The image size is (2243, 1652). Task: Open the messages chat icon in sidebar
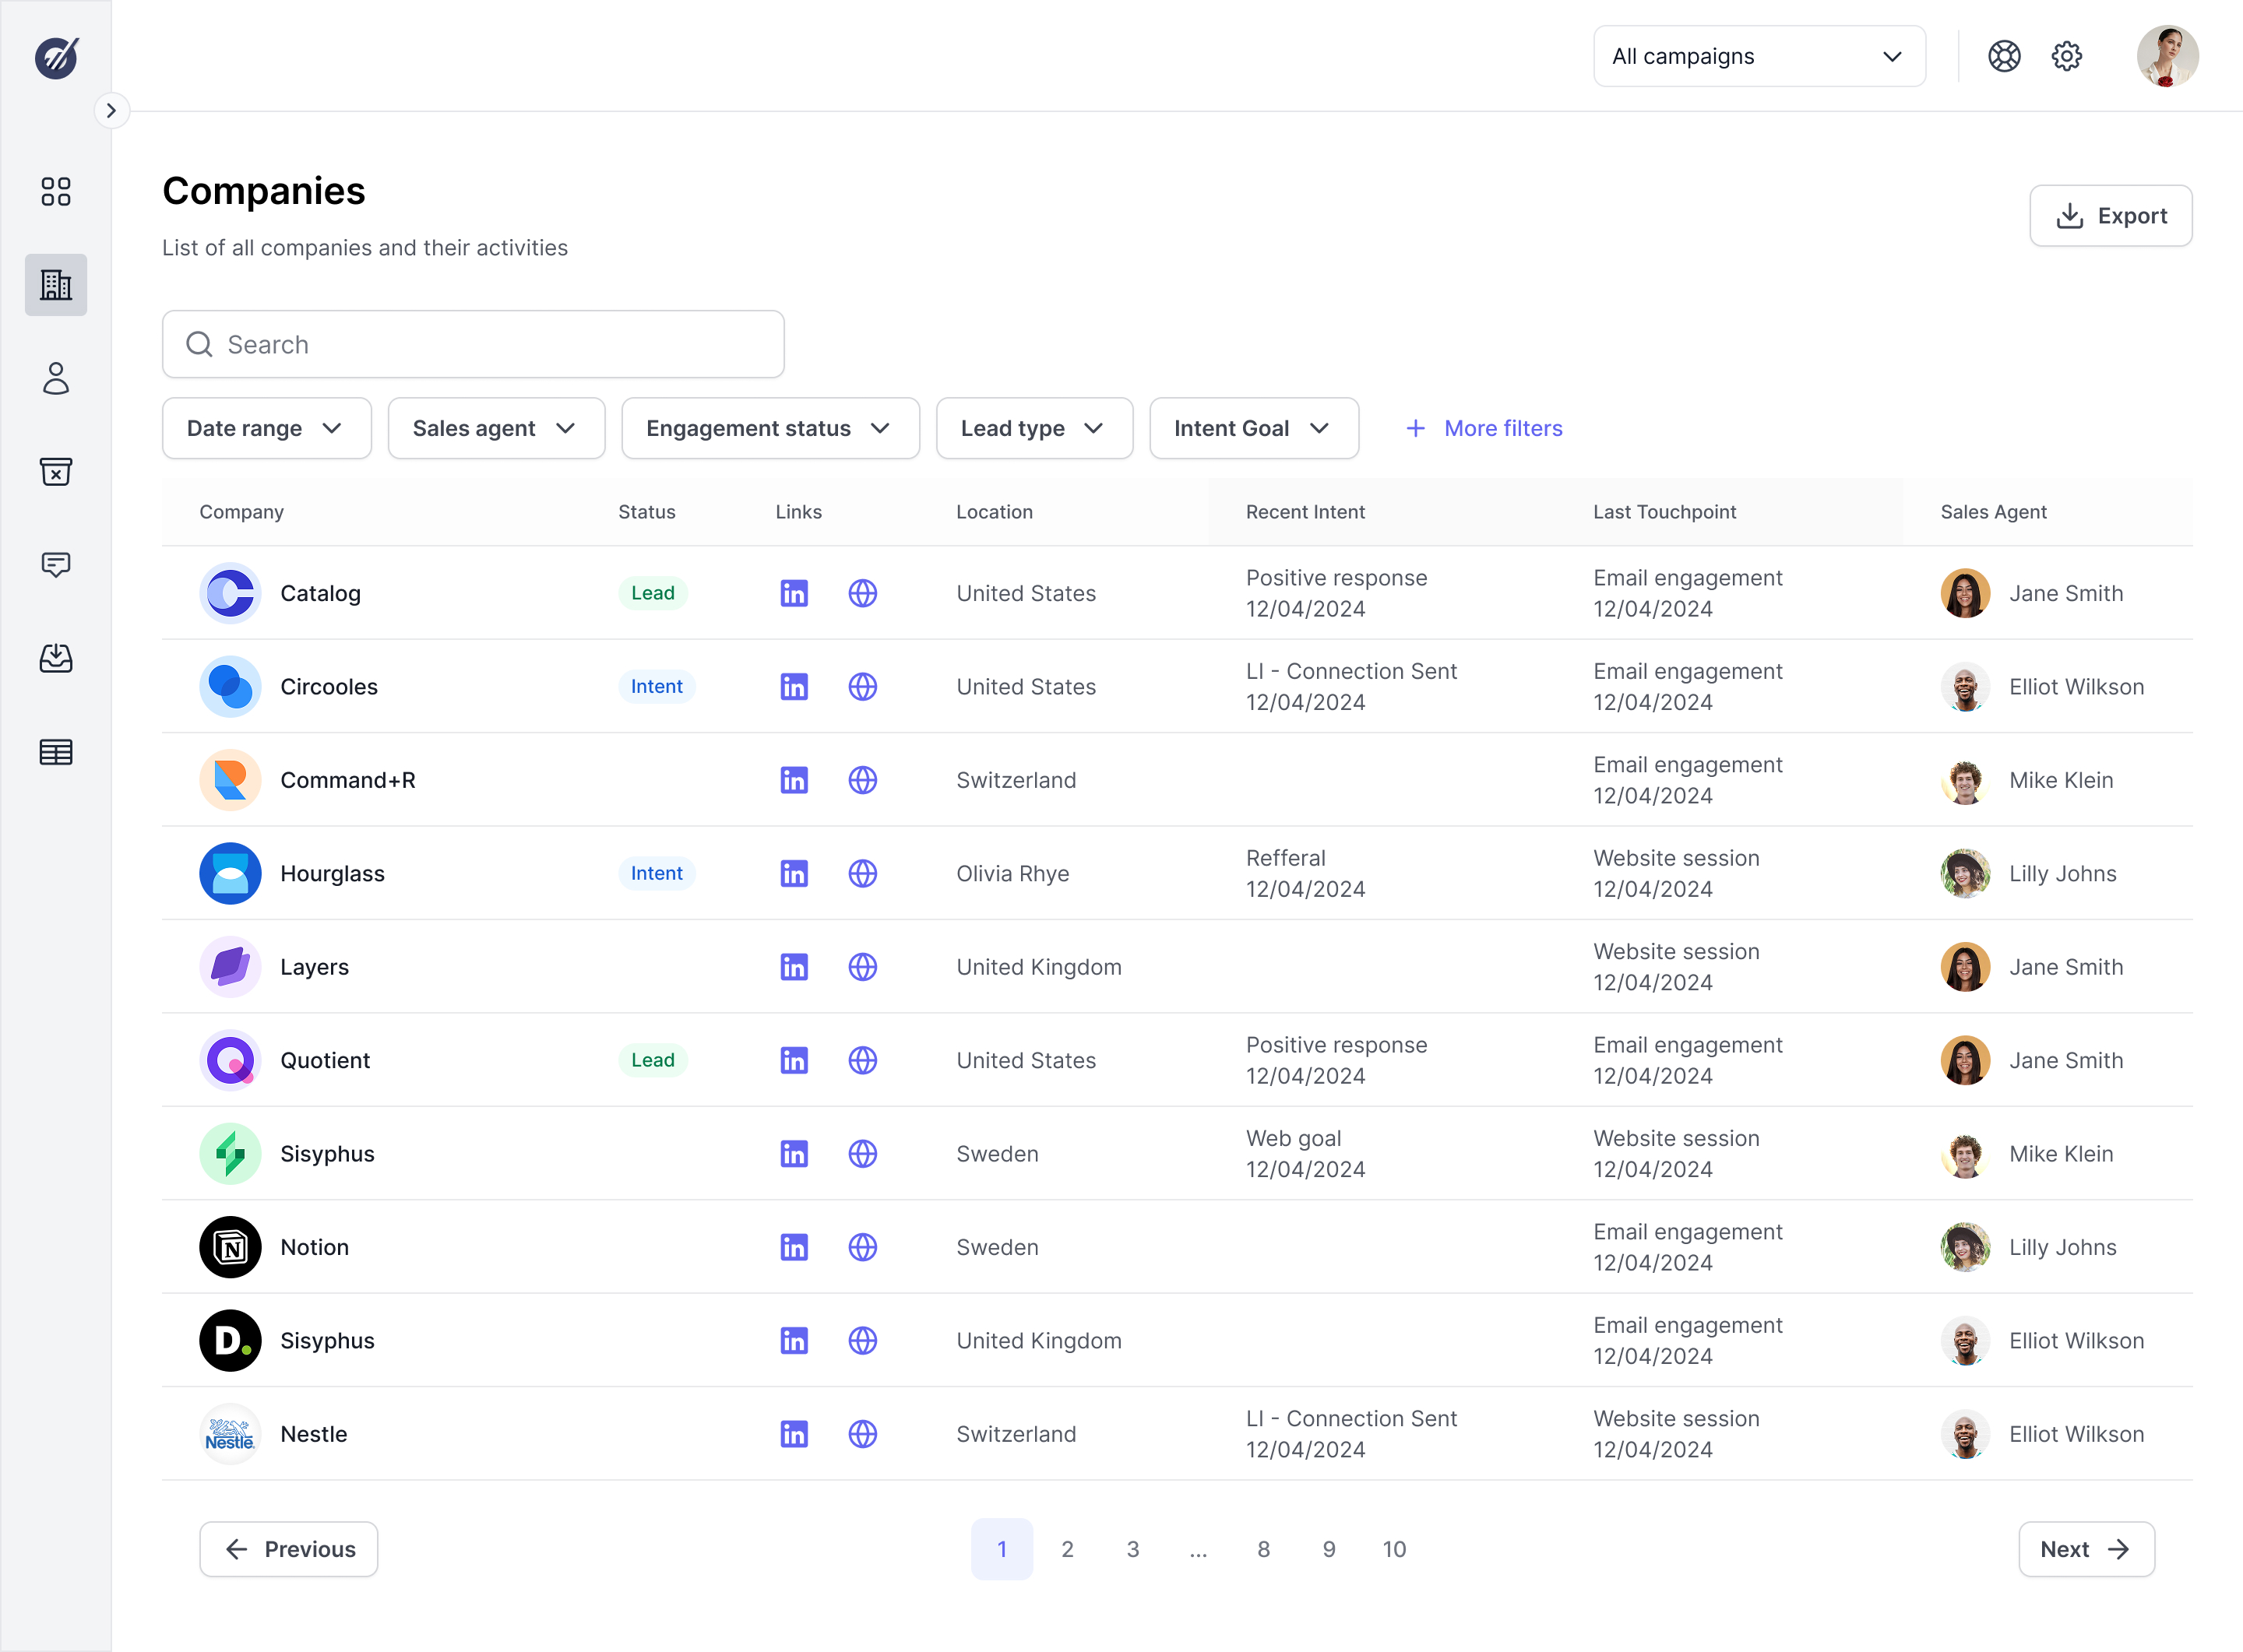pyautogui.click(x=56, y=565)
